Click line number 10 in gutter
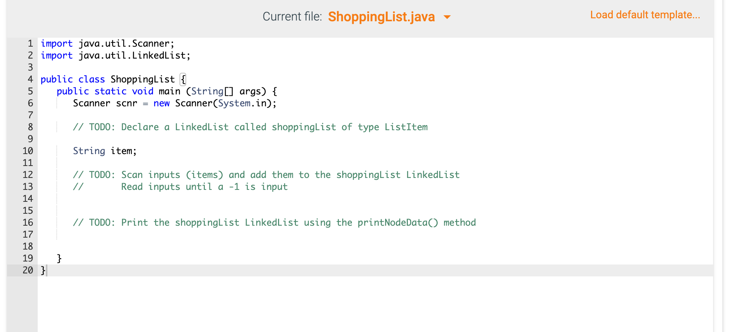Screen dimensions: 737x332 28,151
